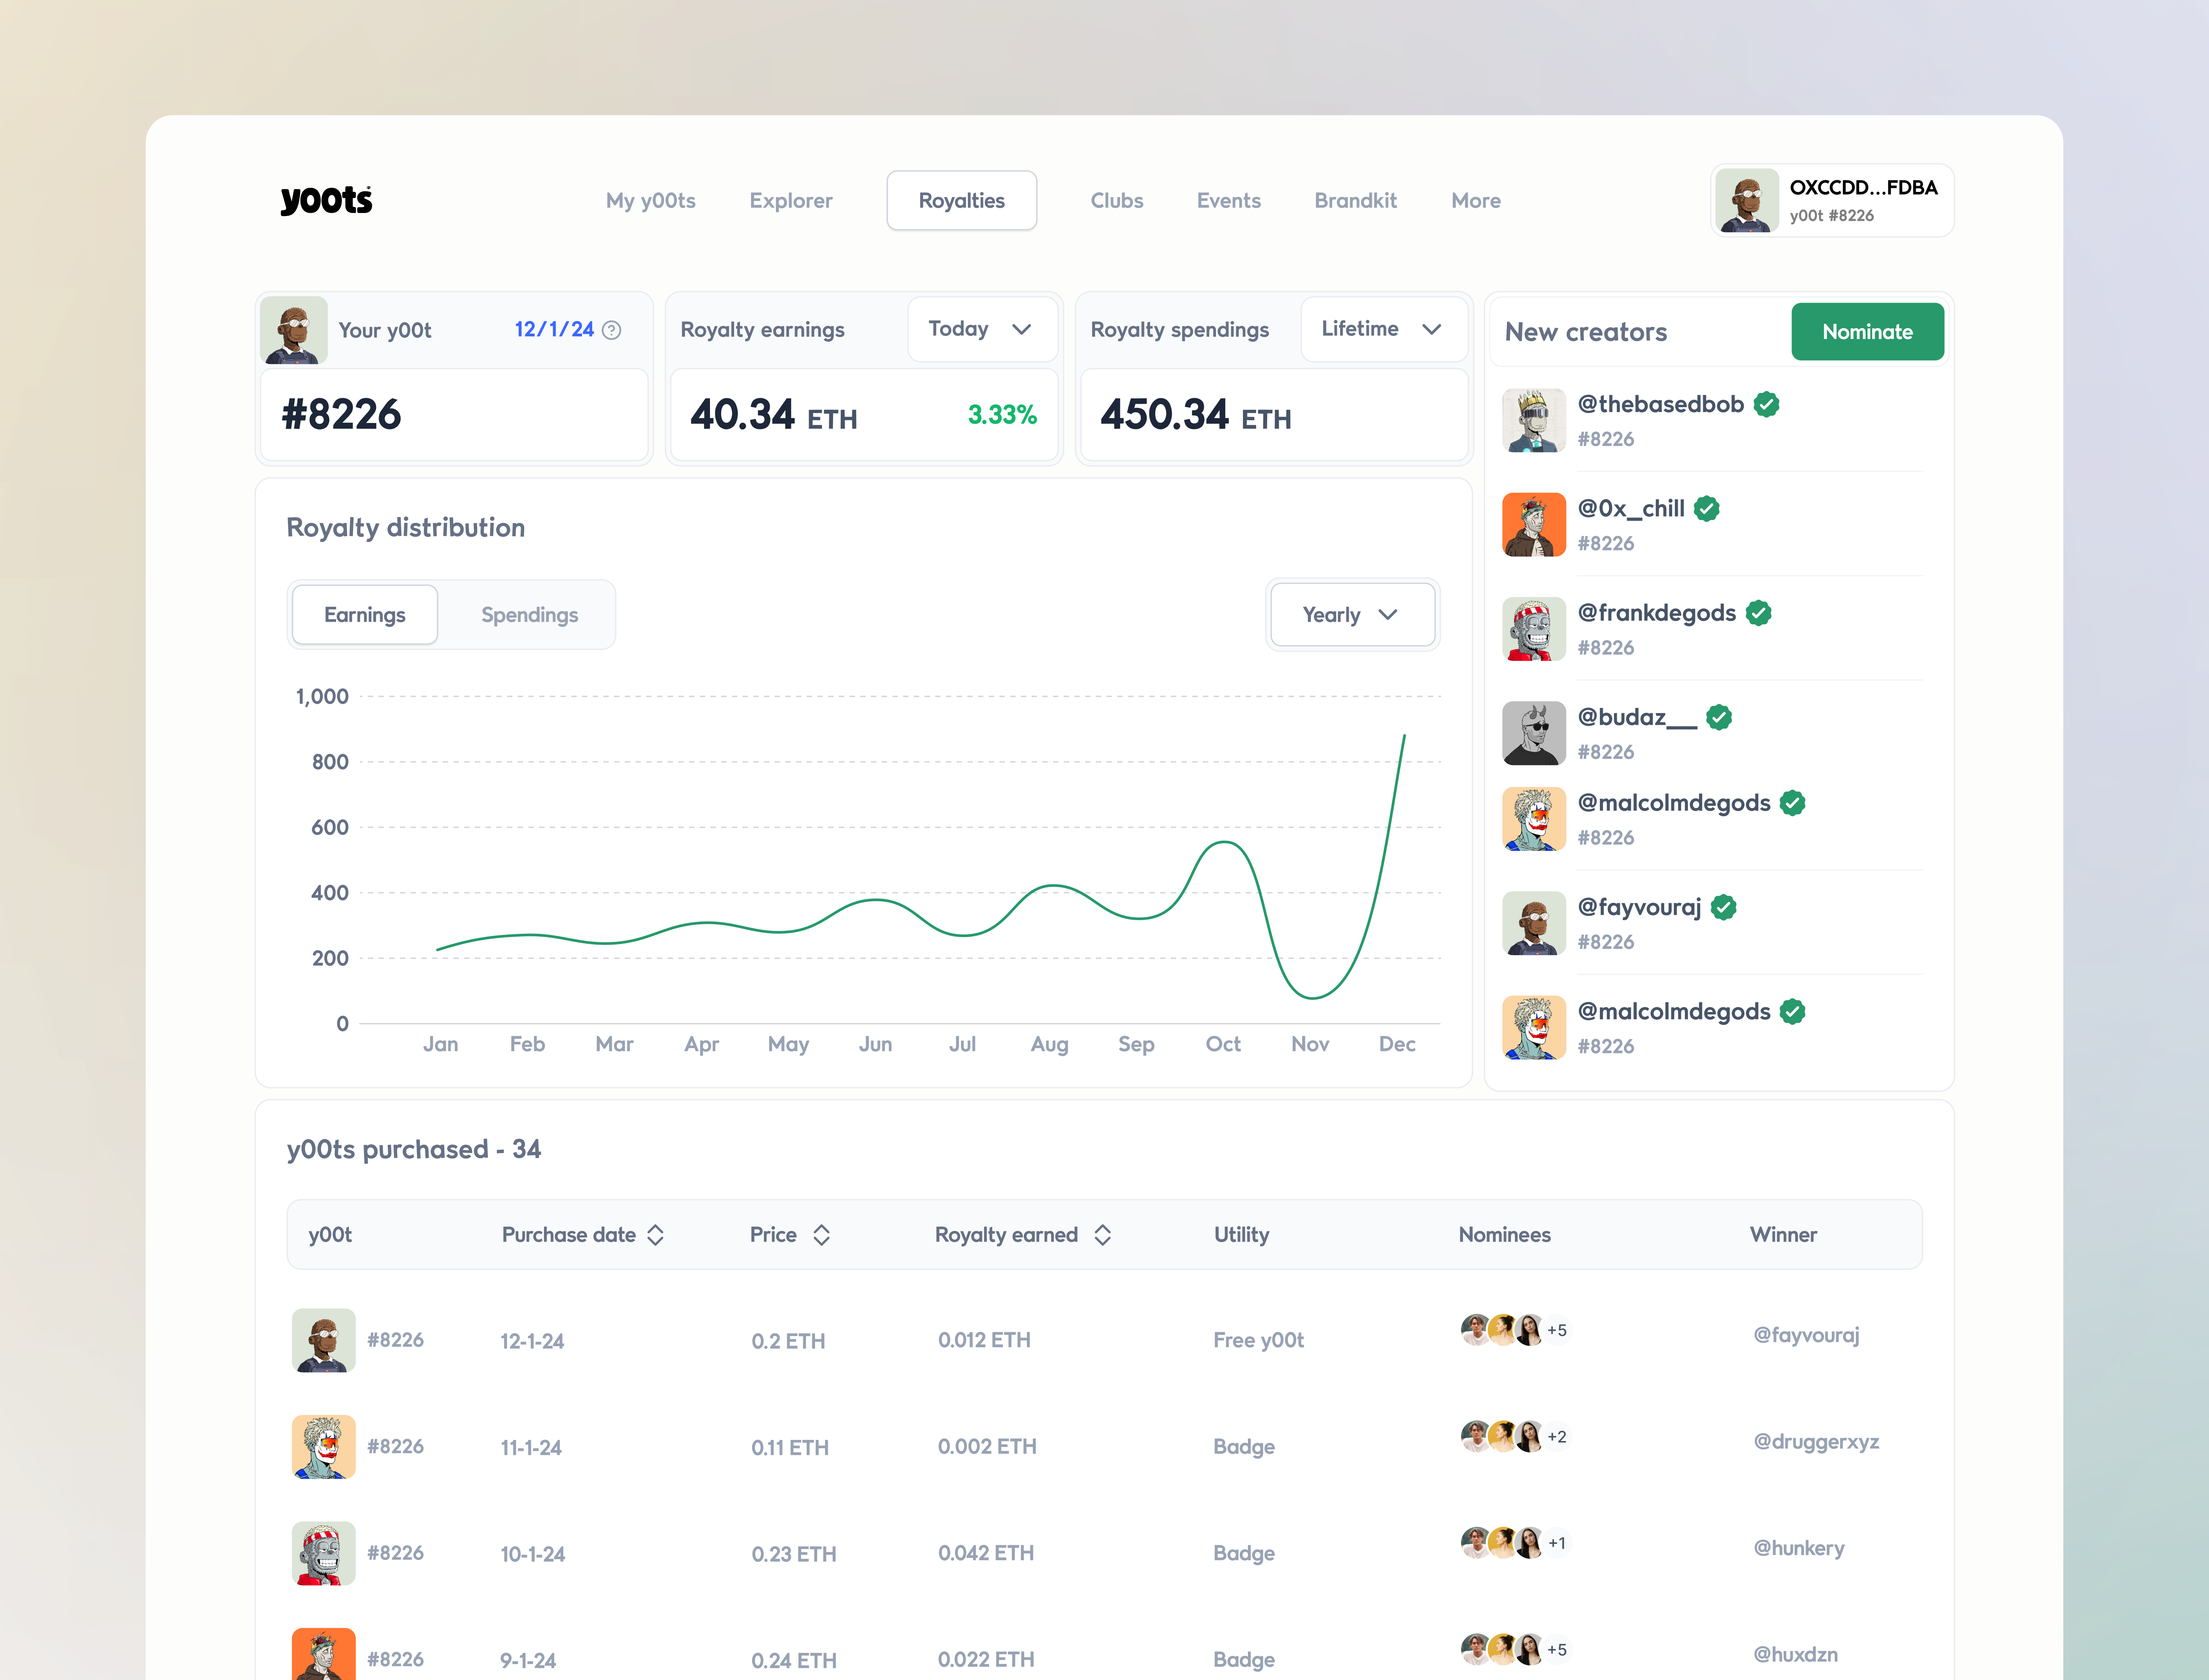Screen dimensions: 2209x1680
Task: Sort the table by Price
Action: click(x=821, y=1235)
